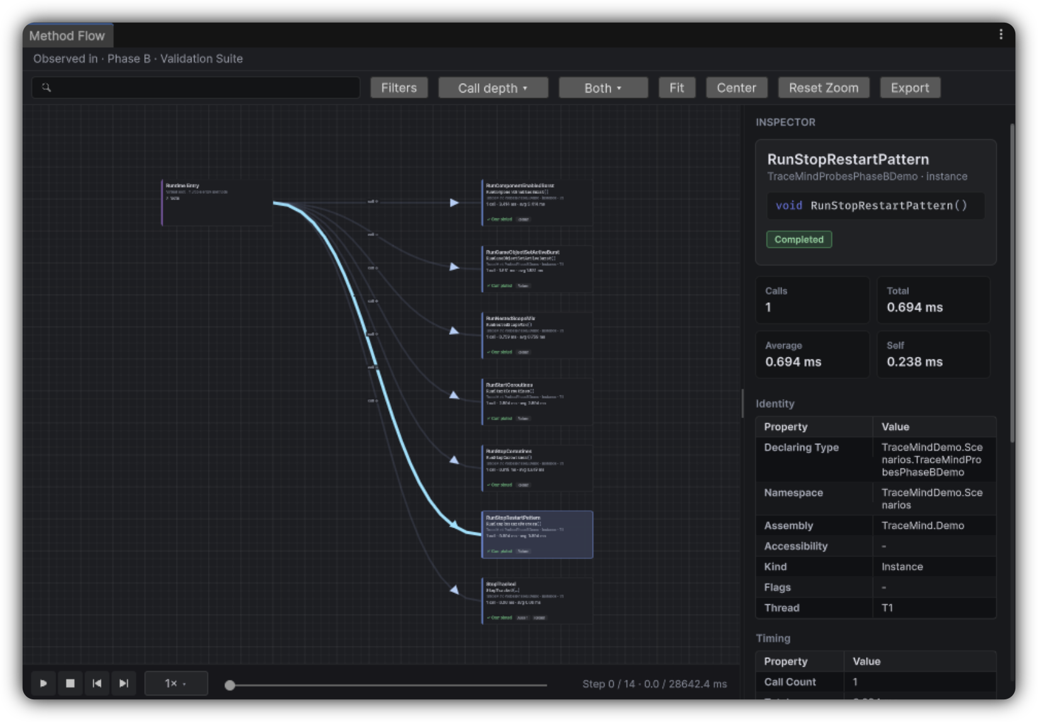The height and width of the screenshot is (722, 1038).
Task: Select the RunStartCoroutines node
Action: (x=537, y=402)
